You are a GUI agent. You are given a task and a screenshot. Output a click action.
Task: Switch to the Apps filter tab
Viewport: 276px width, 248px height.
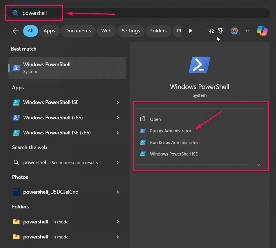tap(49, 31)
